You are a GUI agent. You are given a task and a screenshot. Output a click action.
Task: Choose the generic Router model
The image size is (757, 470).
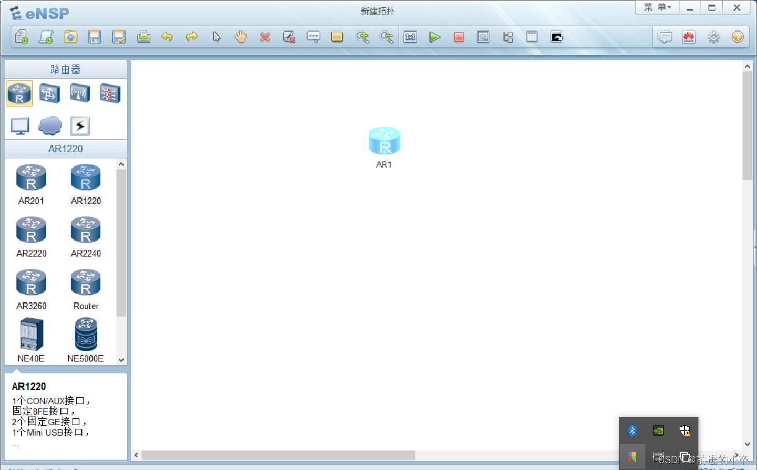coord(86,290)
